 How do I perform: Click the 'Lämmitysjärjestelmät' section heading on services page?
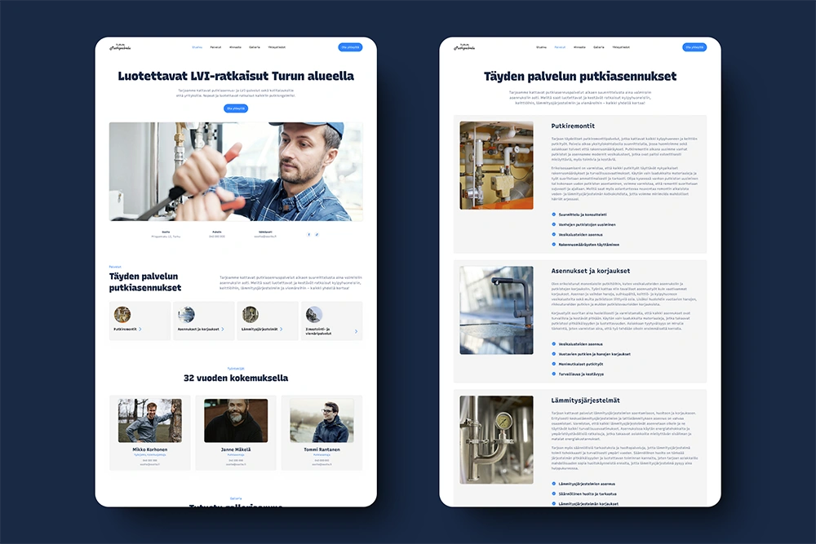pyautogui.click(x=585, y=400)
